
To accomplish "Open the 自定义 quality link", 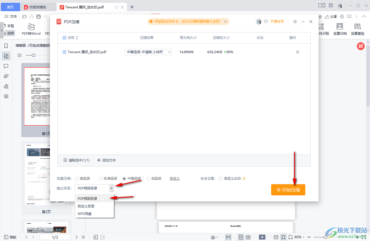I will [x=175, y=179].
